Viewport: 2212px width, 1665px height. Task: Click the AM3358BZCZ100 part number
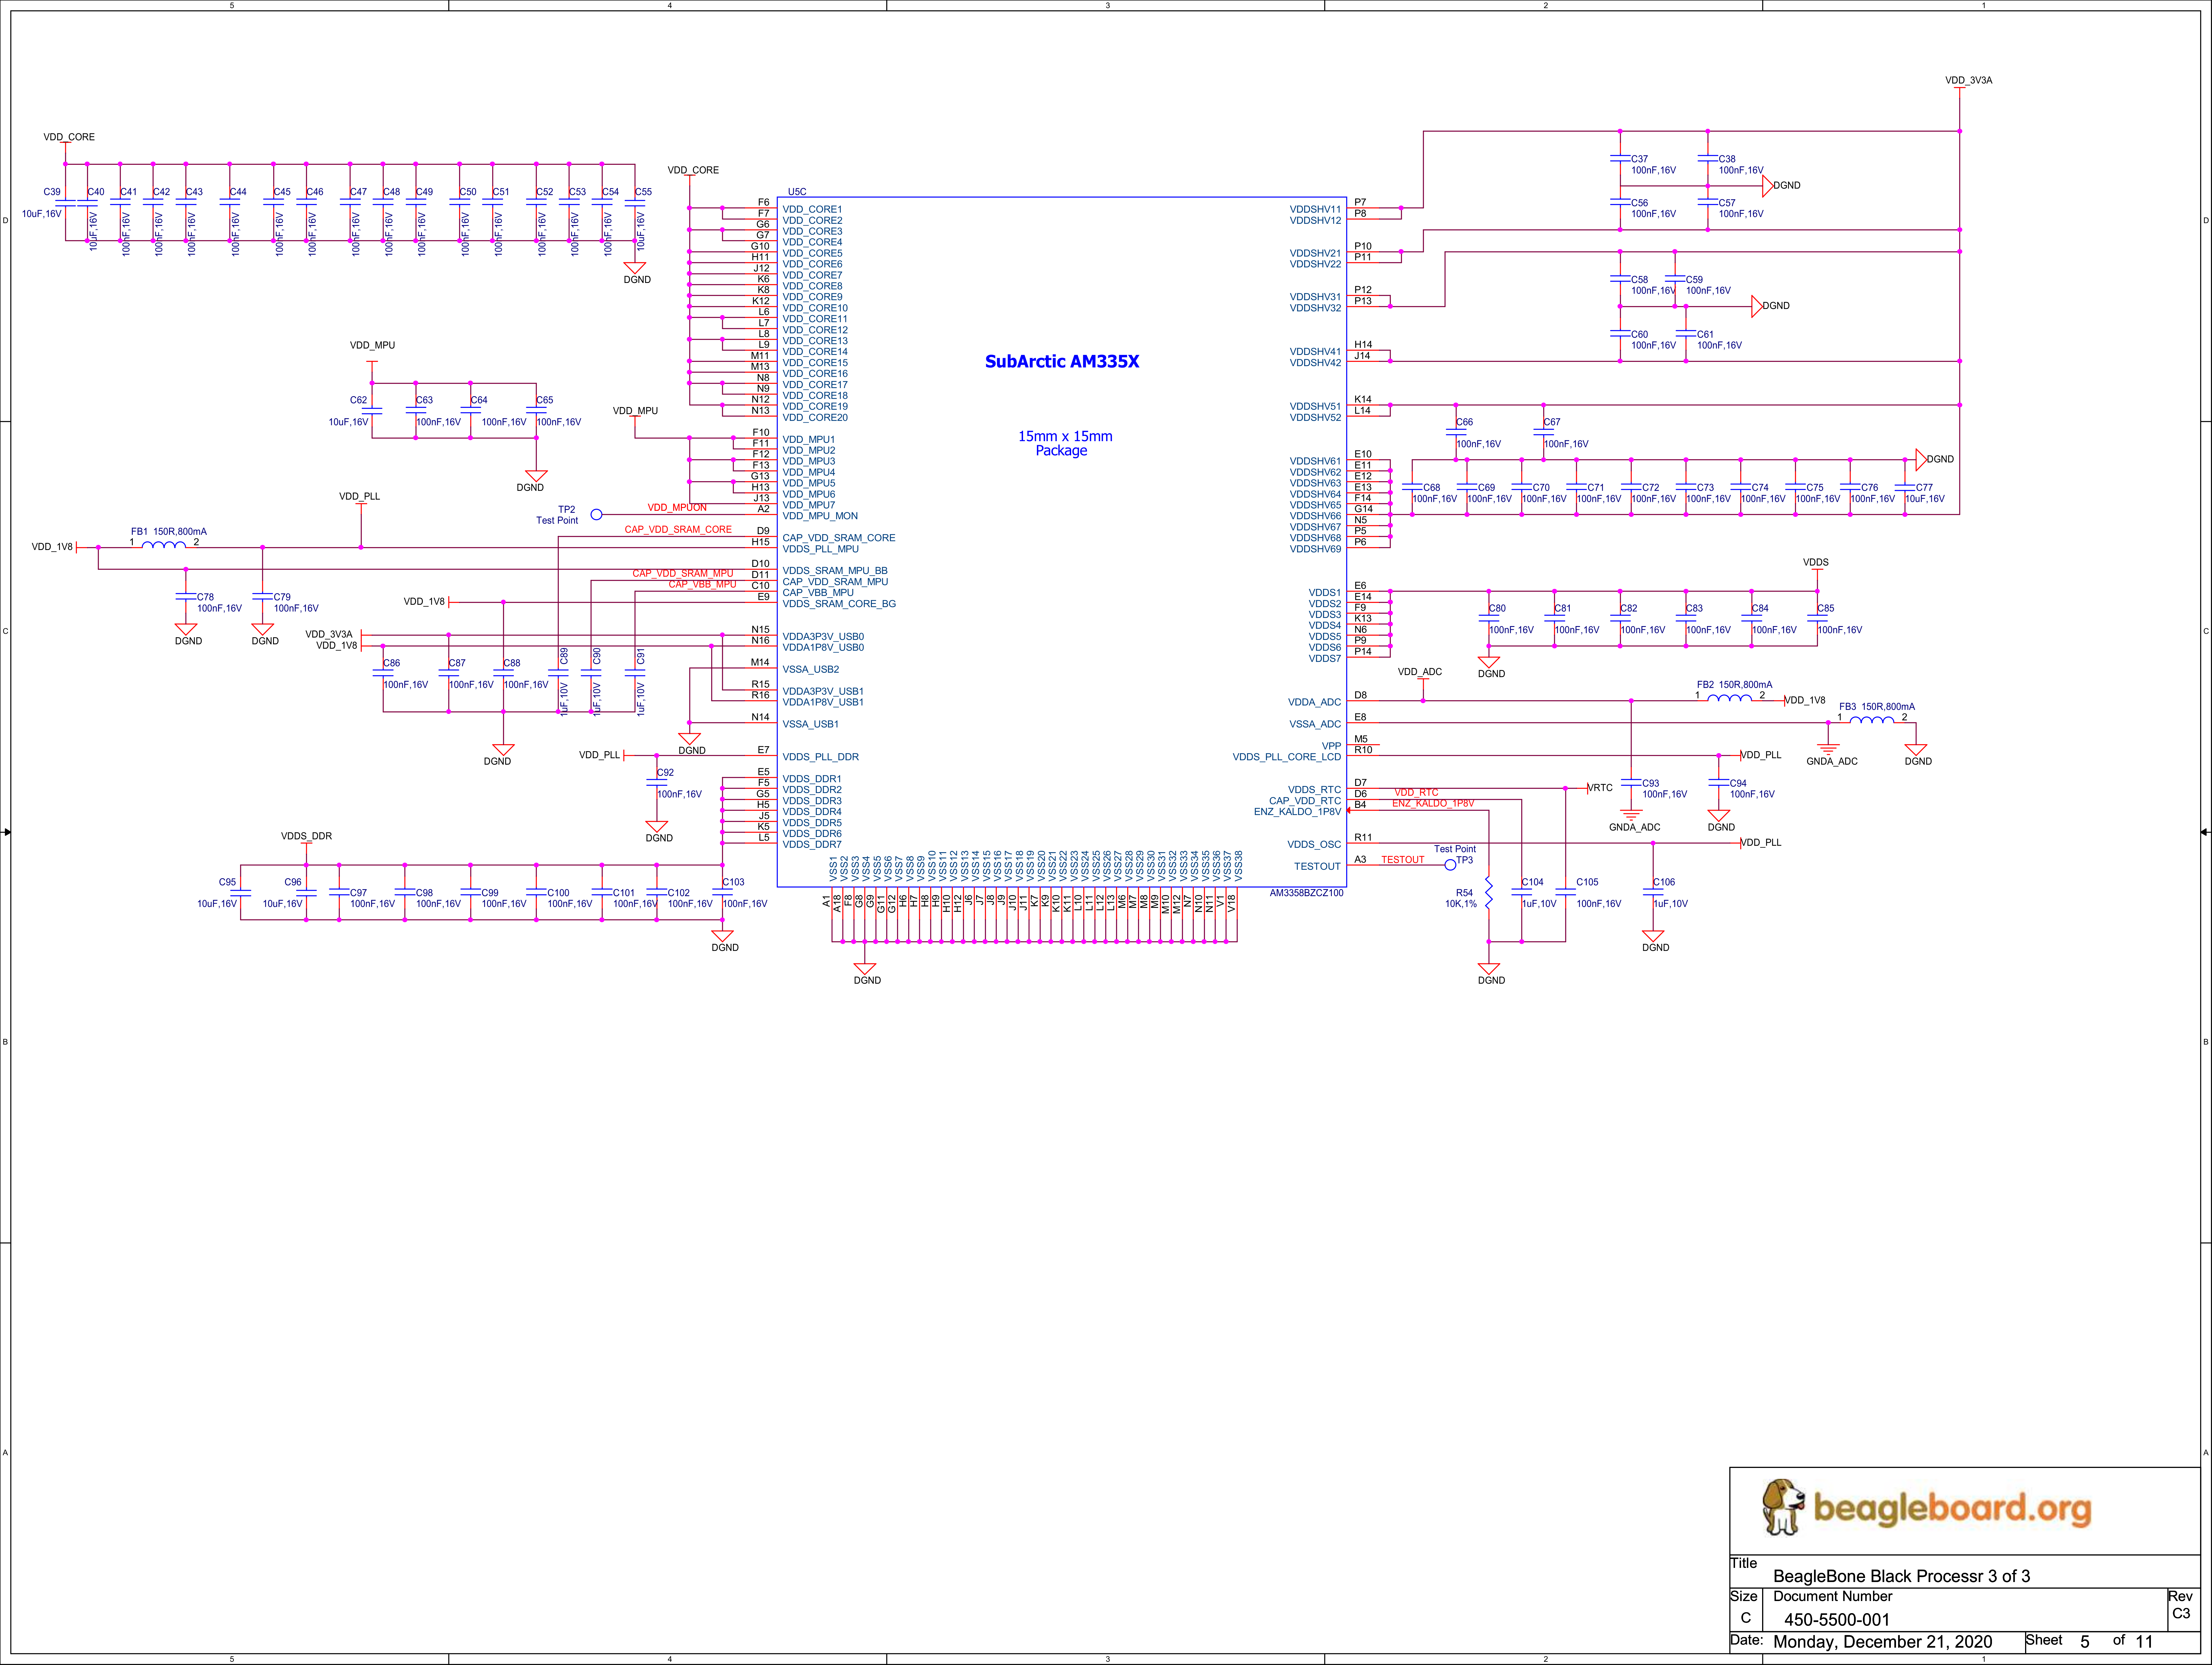tap(1307, 893)
